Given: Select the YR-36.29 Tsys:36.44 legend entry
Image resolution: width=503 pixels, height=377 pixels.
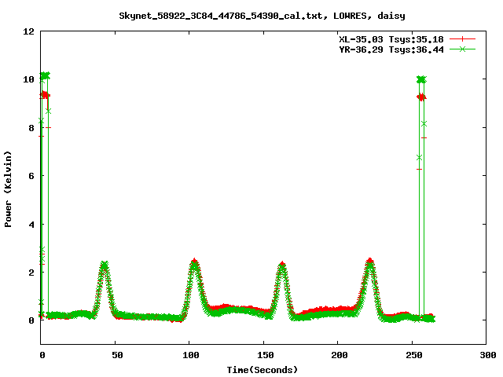Looking at the screenshot, I should (x=391, y=49).
